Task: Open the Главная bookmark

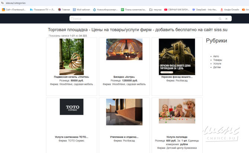Action: point(64,10)
